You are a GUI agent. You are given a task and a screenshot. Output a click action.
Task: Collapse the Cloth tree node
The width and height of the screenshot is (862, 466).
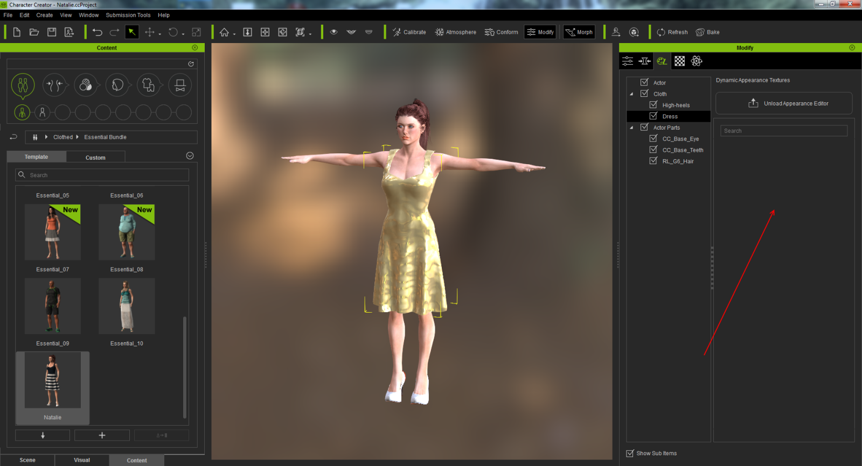click(x=631, y=94)
